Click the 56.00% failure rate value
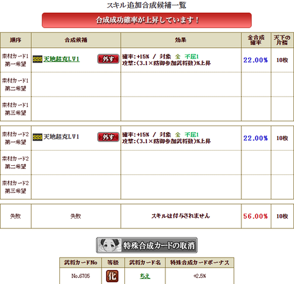294x284 pixels. pos(255,216)
